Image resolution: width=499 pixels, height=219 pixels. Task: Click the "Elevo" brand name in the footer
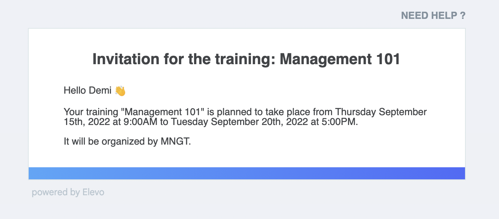pos(93,192)
